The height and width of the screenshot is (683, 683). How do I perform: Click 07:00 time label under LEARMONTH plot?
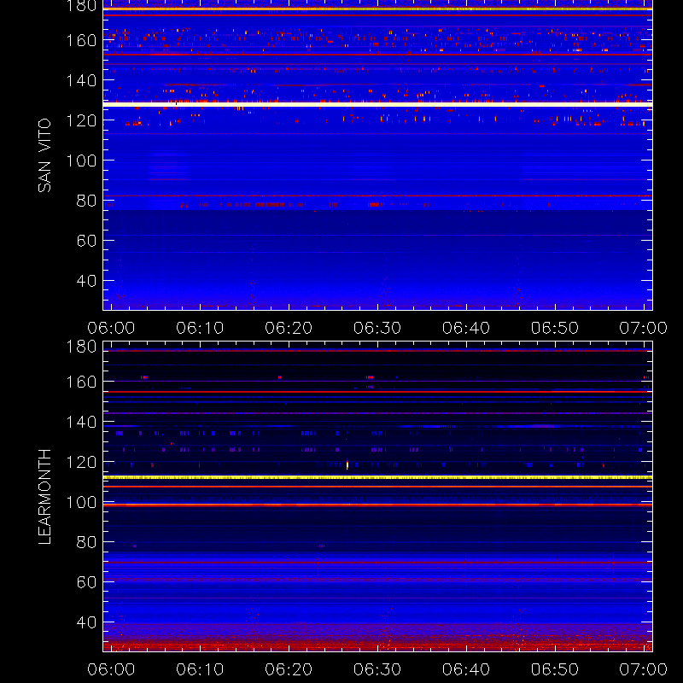click(x=644, y=669)
